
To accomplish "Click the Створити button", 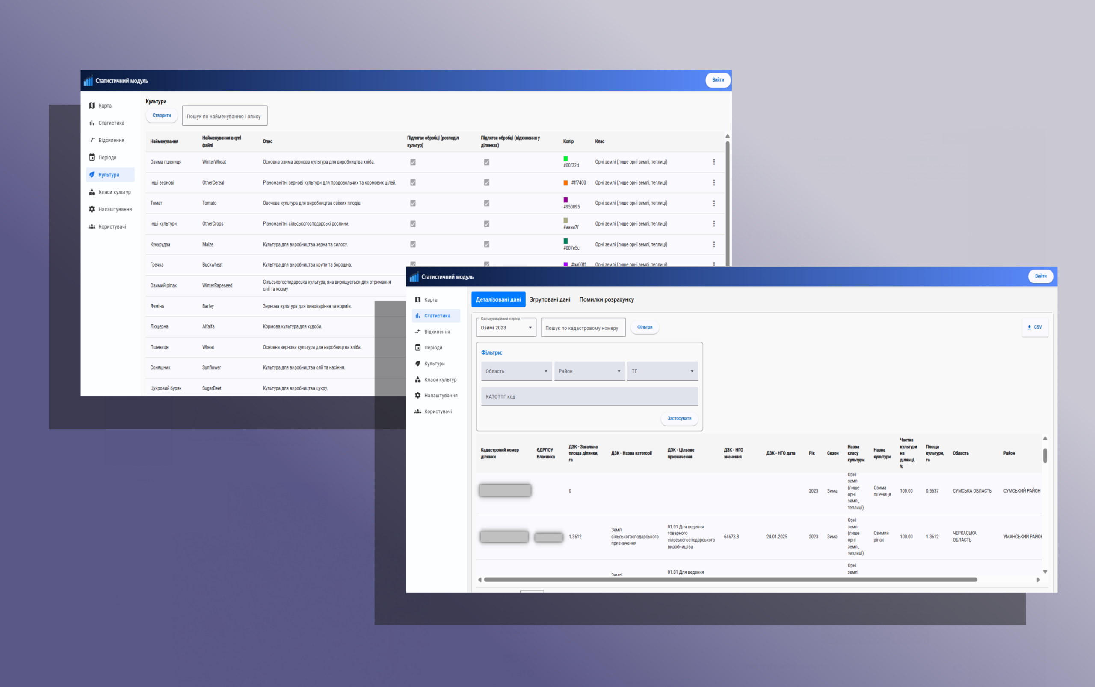I will 161,115.
